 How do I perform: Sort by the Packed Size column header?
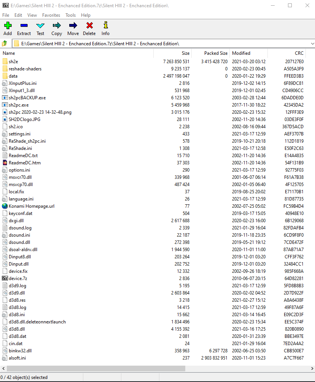coord(211,53)
